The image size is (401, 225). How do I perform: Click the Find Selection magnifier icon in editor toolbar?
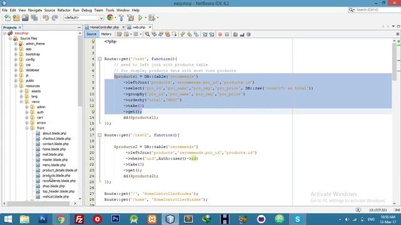coord(147,34)
